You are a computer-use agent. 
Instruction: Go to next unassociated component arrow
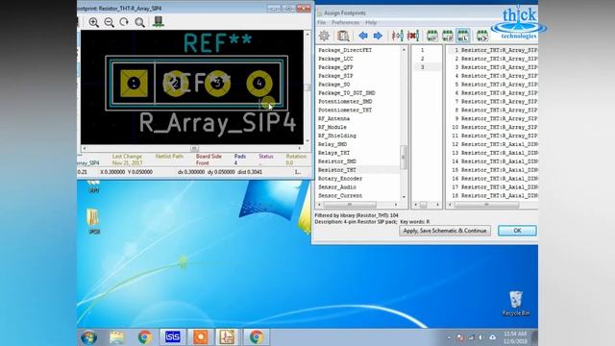tap(378, 36)
